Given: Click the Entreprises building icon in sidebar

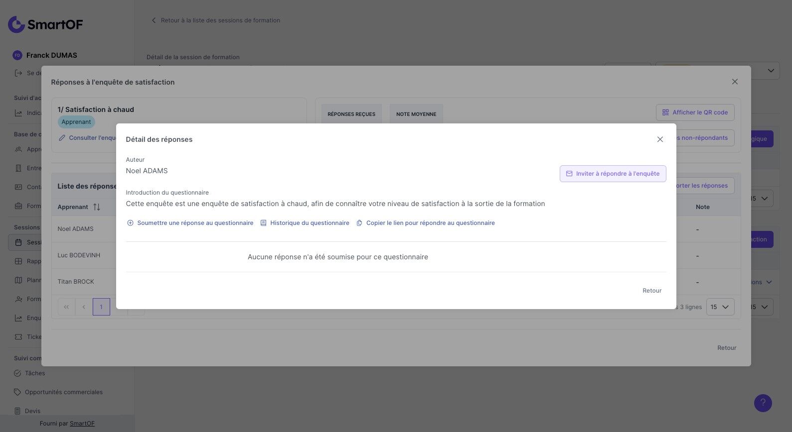Looking at the screenshot, I should (18, 168).
